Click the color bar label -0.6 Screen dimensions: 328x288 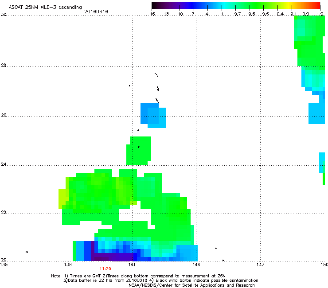250,14
